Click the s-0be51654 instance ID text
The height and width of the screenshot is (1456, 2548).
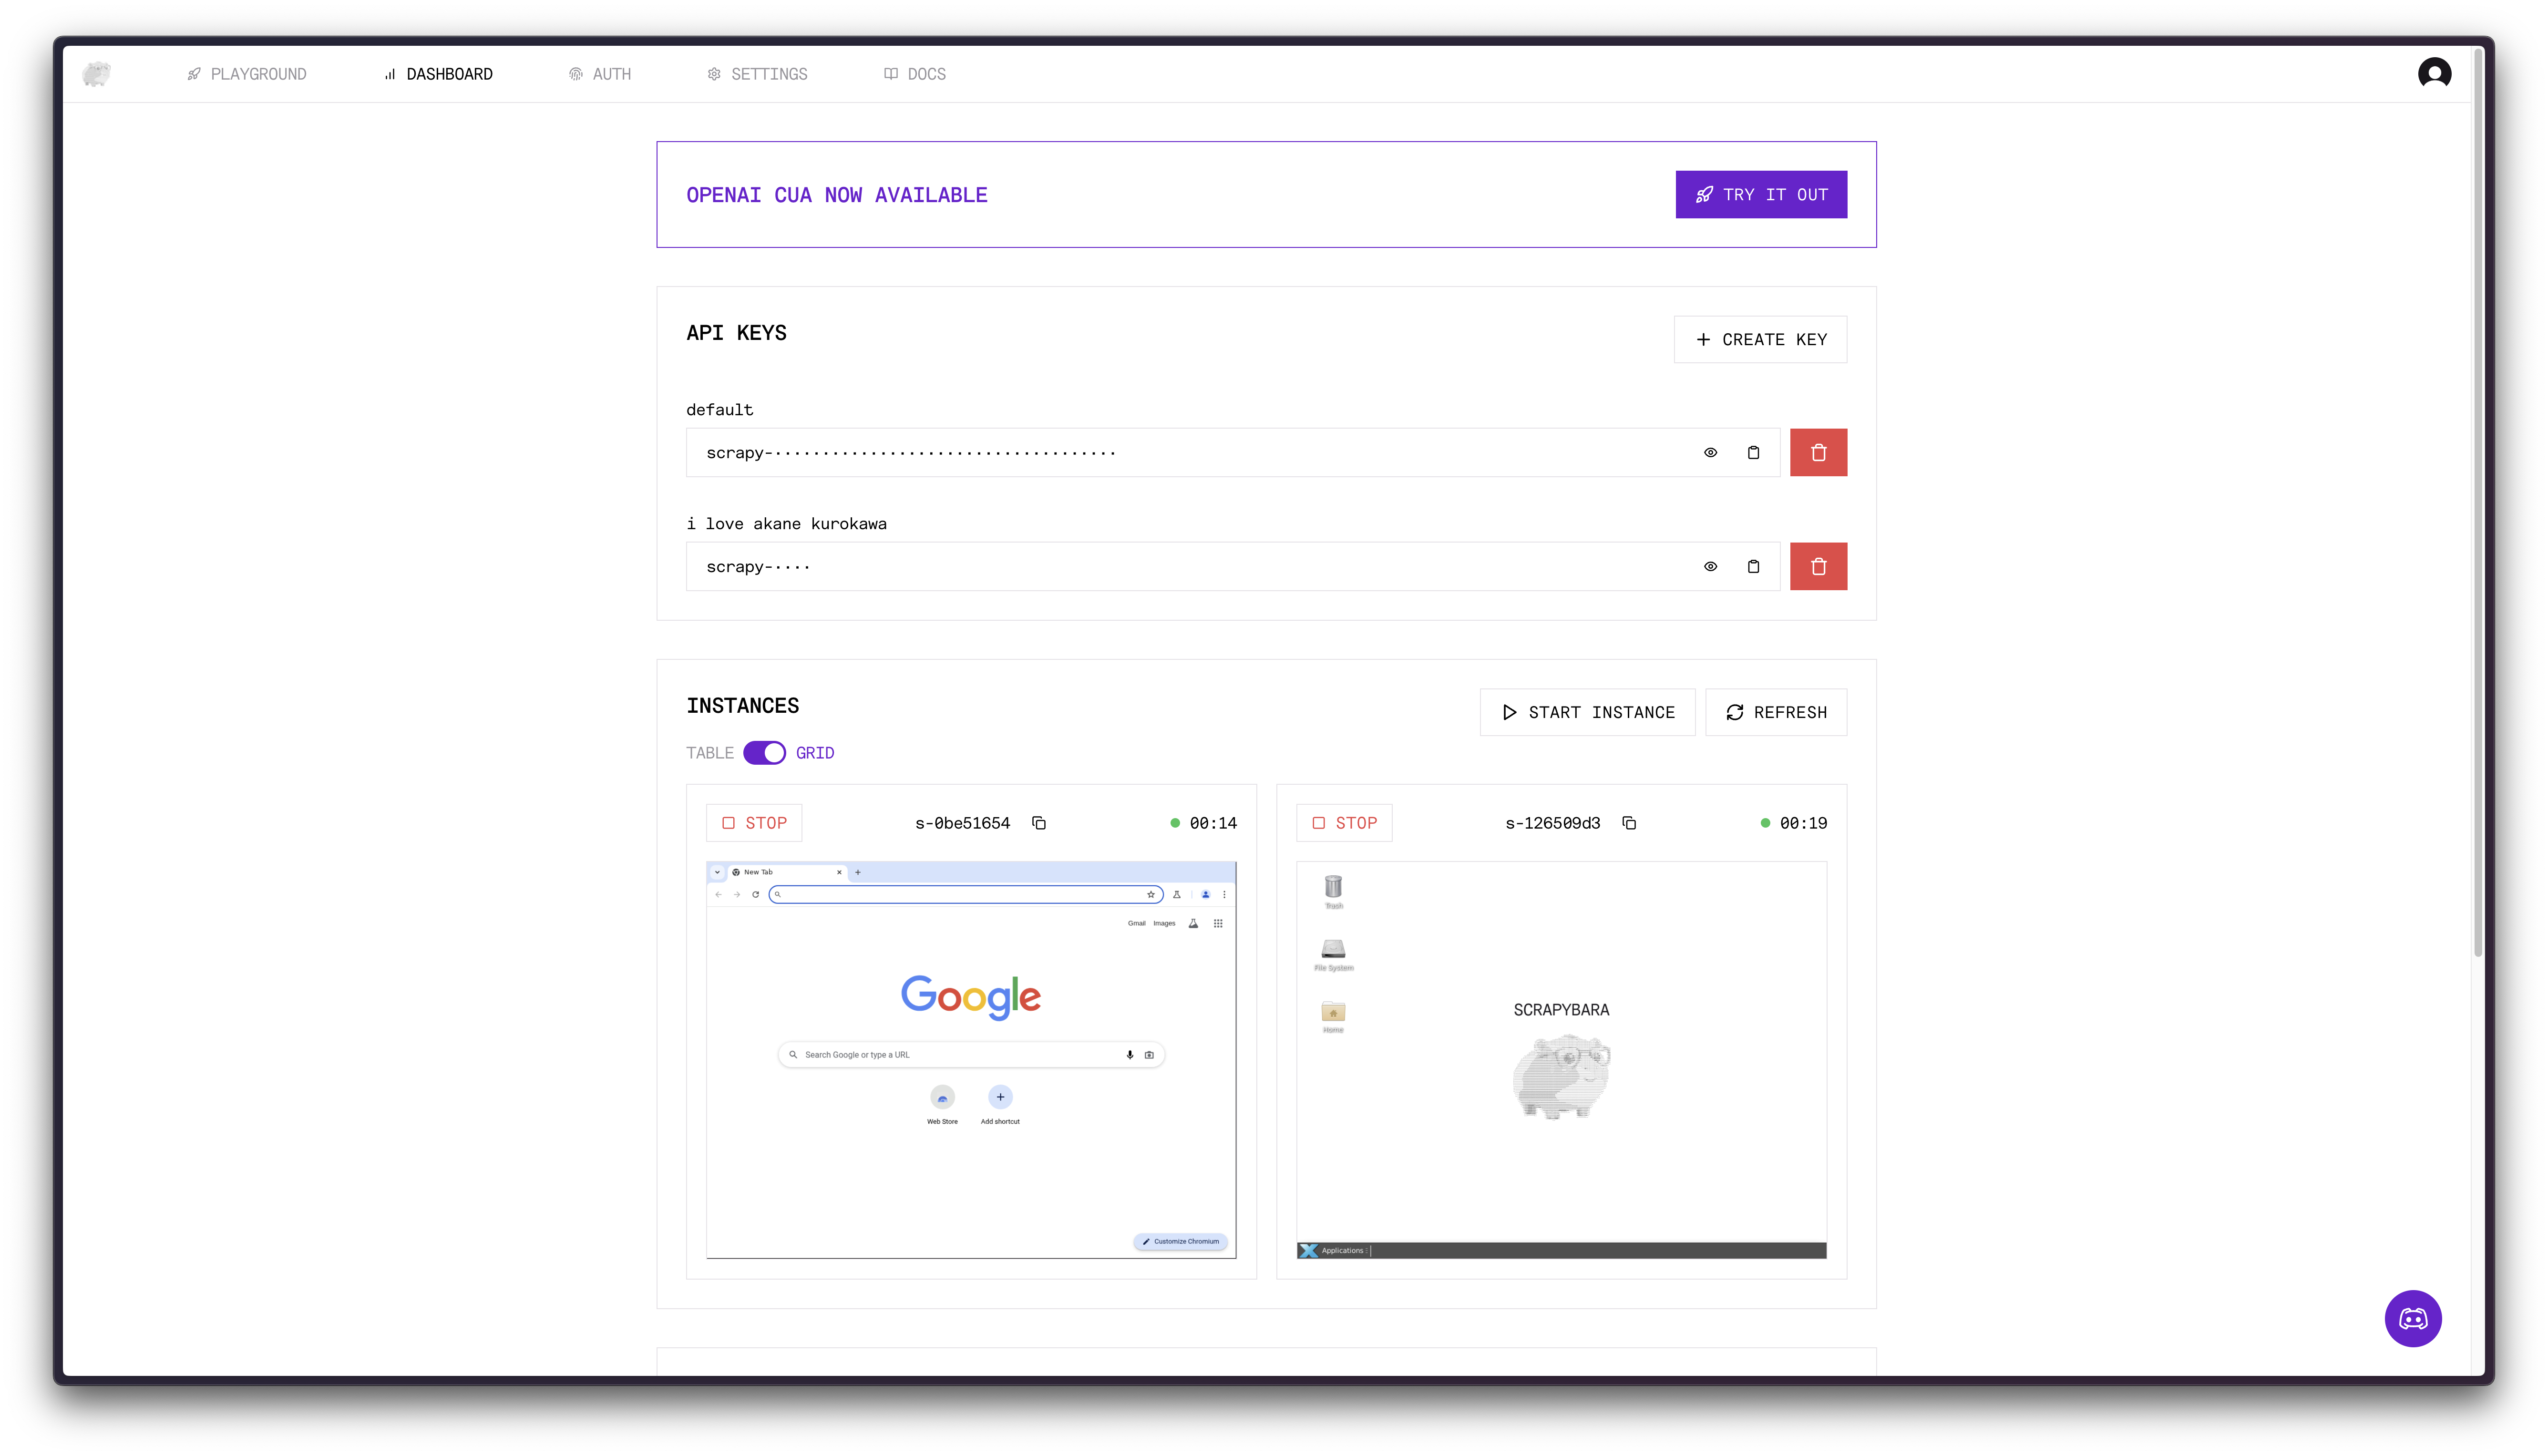click(962, 823)
